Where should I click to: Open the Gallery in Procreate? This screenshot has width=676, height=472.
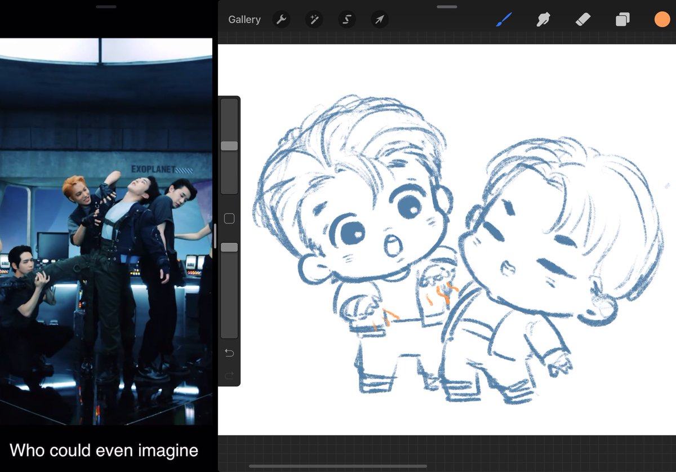tap(244, 20)
